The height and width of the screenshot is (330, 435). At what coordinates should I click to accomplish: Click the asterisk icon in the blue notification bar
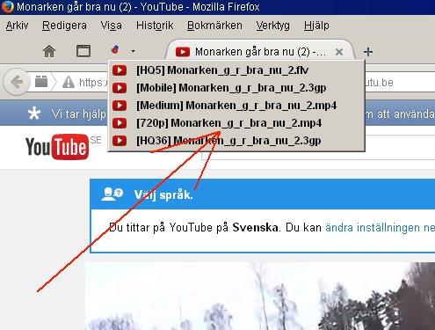click(34, 114)
